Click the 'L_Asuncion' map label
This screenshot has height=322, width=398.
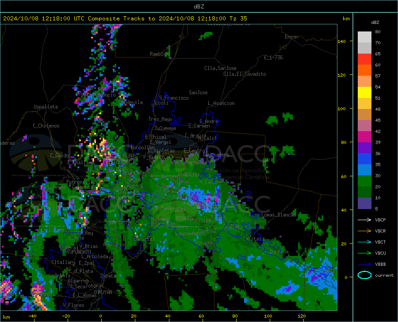221,103
